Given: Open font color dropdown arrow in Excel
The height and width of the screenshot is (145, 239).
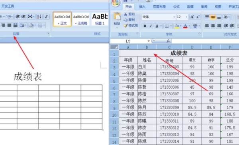Looking at the screenshot, I should click(189, 26).
